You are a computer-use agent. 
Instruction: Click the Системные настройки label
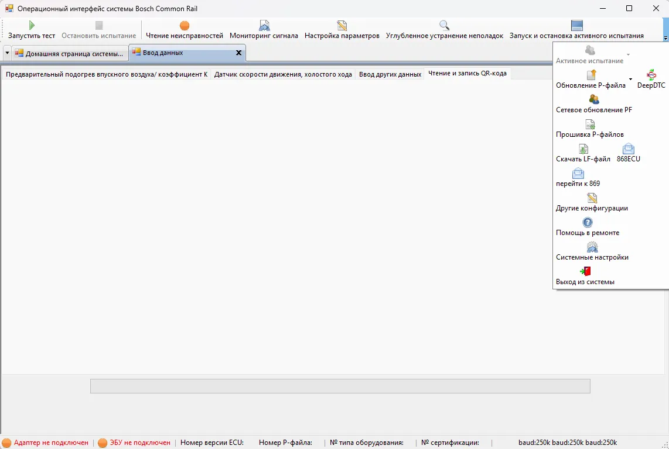pyautogui.click(x=592, y=257)
